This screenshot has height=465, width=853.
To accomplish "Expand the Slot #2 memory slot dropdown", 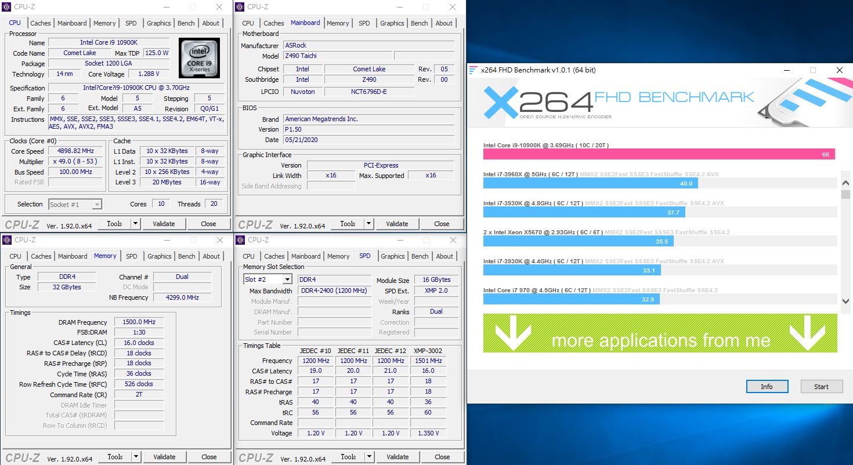I will tap(287, 279).
